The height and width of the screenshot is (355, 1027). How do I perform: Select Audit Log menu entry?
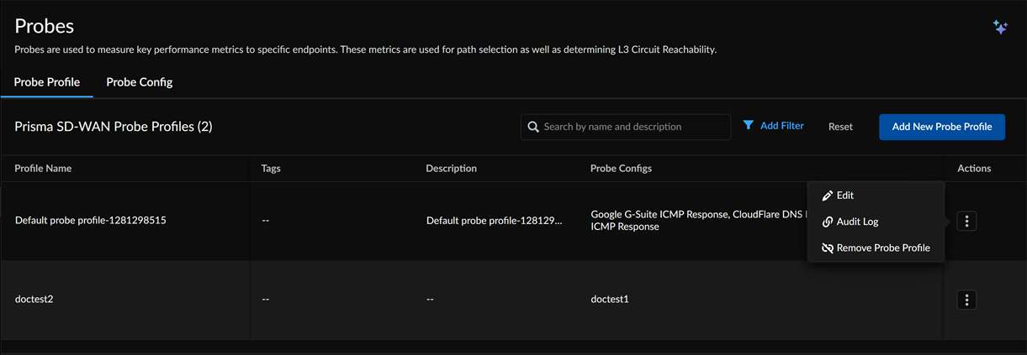coord(857,222)
